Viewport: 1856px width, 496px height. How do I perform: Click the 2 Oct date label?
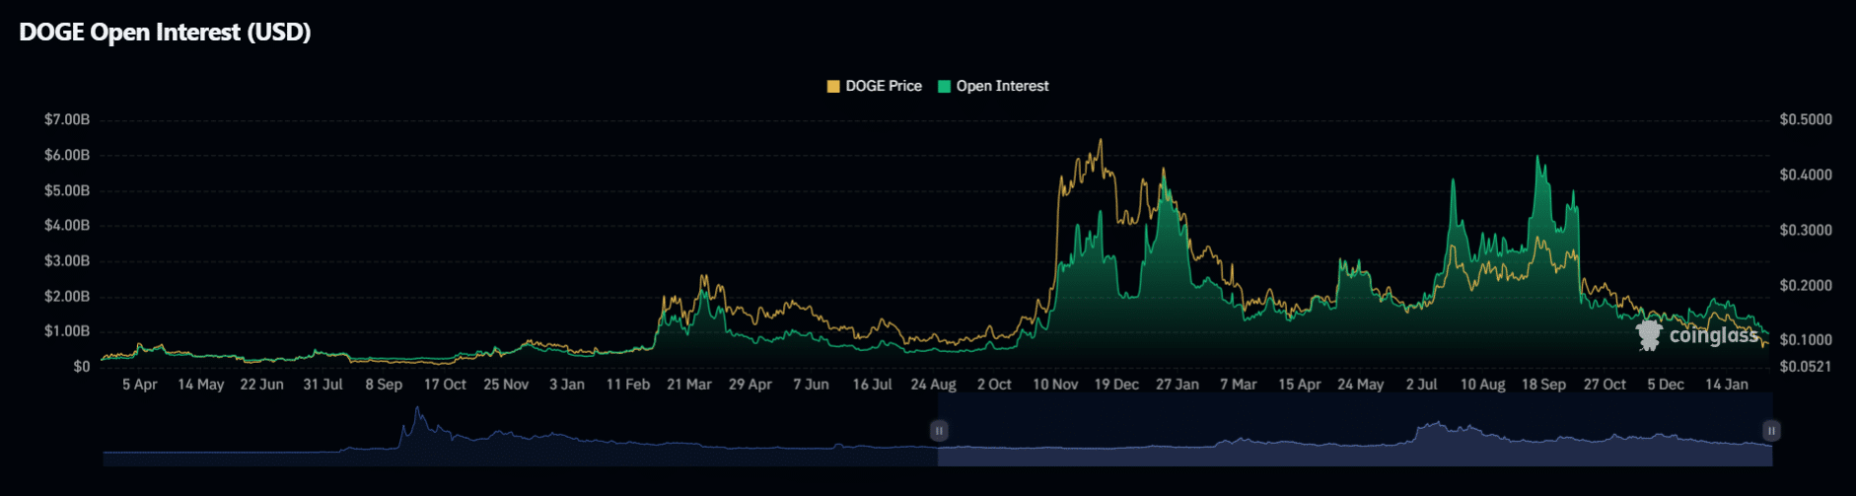pyautogui.click(x=995, y=385)
